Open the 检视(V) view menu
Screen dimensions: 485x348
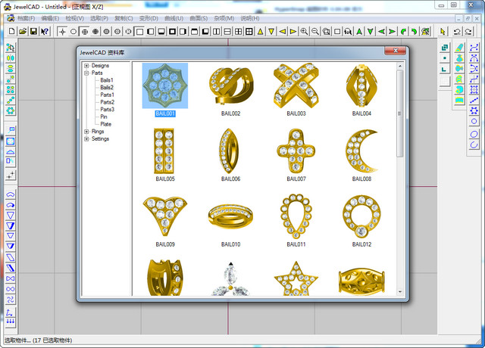(74, 18)
